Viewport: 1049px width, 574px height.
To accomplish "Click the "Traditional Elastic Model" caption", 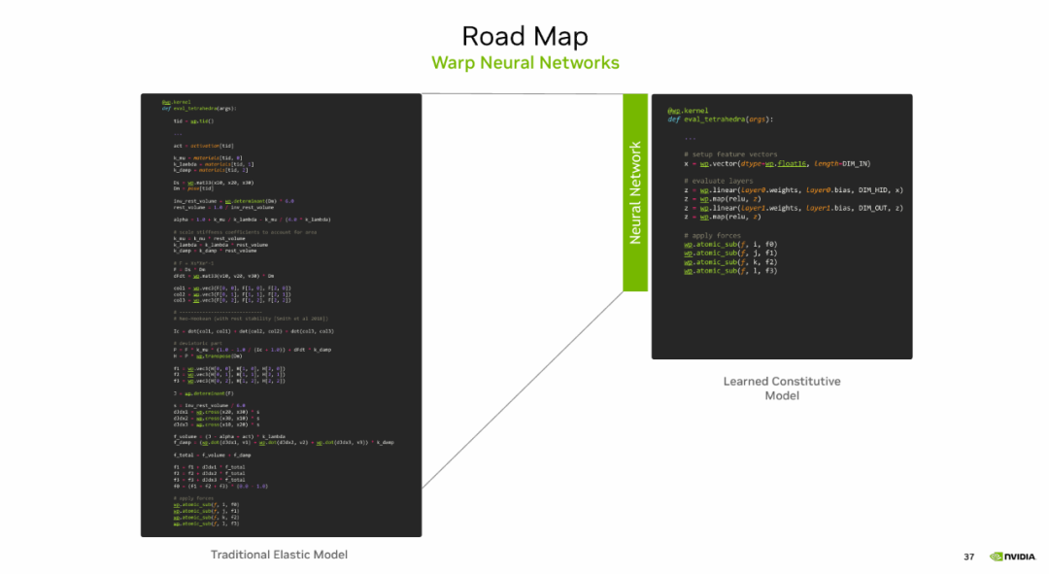I will (279, 555).
